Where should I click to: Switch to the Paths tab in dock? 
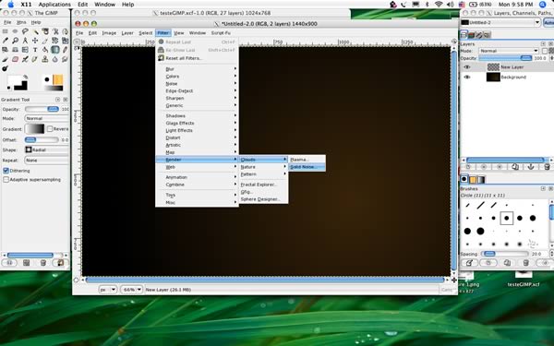coord(479,35)
